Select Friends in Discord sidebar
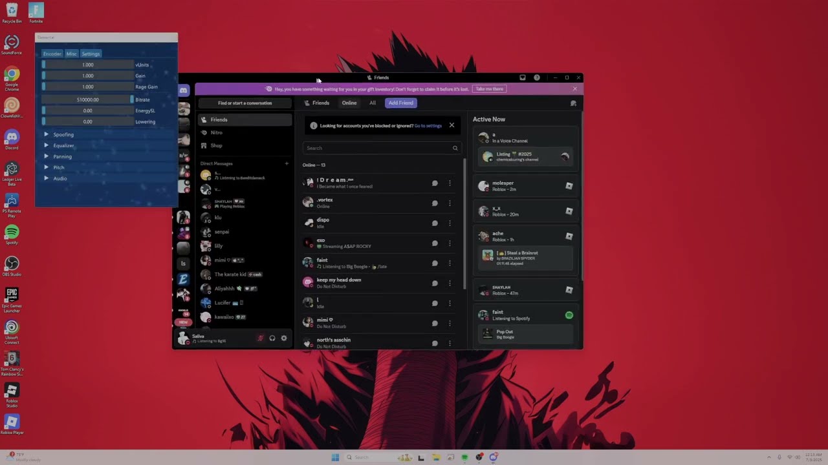The image size is (828, 465). (245, 119)
